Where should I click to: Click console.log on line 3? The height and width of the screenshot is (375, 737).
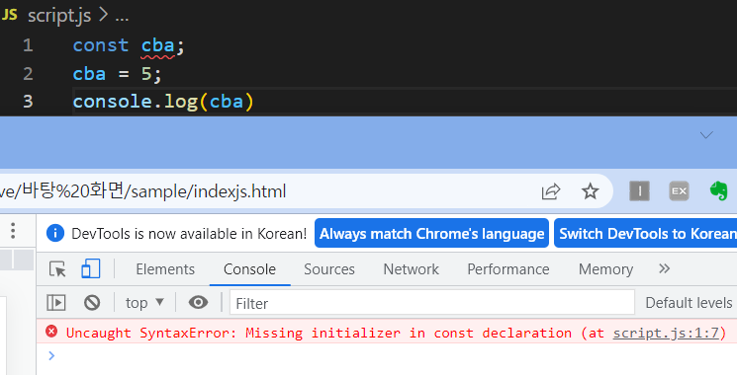136,102
